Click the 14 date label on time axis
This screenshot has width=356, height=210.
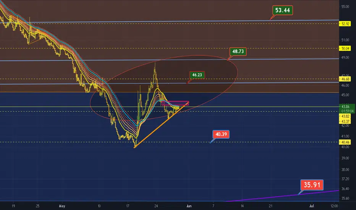tap(242, 206)
